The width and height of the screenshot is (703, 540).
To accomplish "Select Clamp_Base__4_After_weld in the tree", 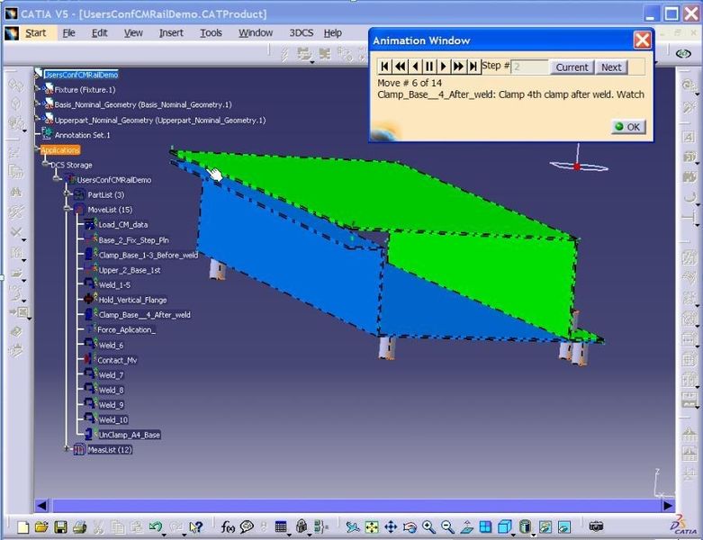I will (x=144, y=315).
